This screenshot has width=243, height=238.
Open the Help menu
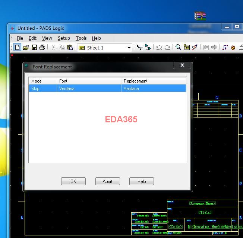click(96, 38)
